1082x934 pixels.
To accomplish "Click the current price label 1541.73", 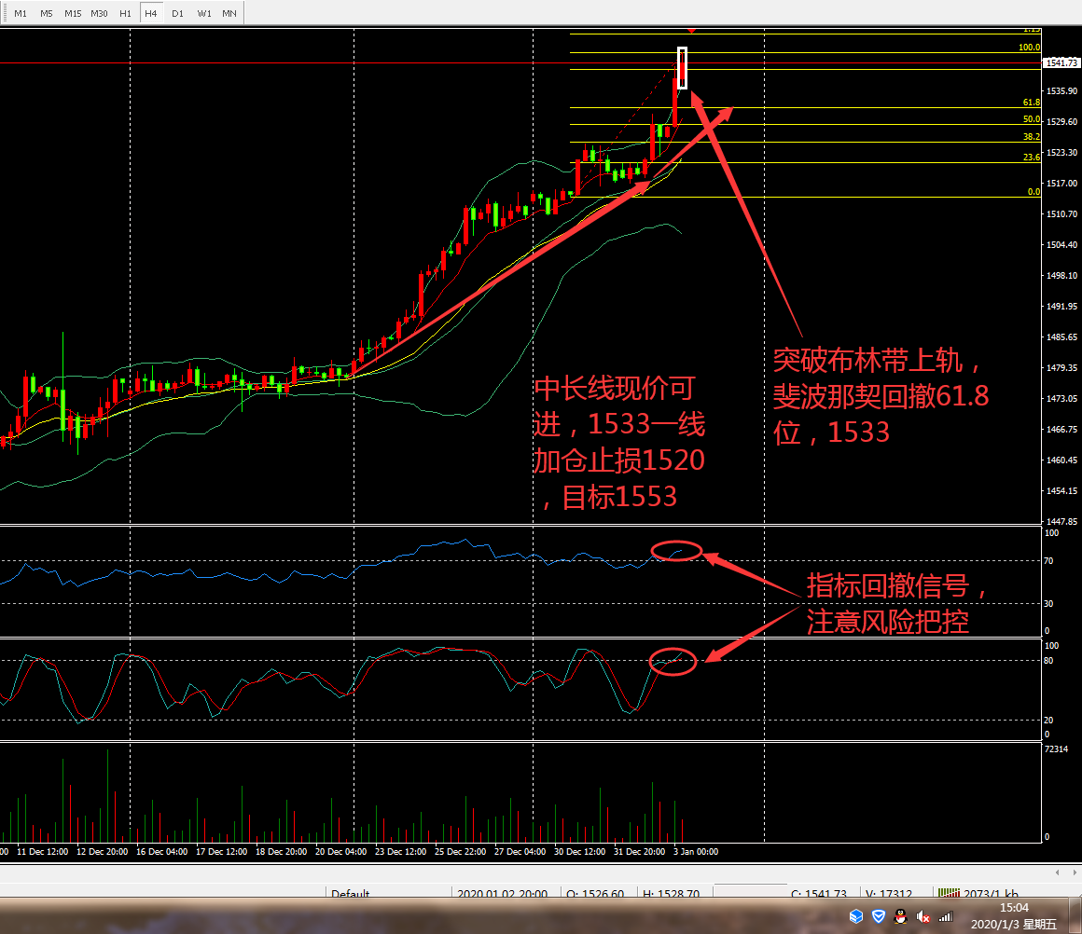I will click(1061, 62).
